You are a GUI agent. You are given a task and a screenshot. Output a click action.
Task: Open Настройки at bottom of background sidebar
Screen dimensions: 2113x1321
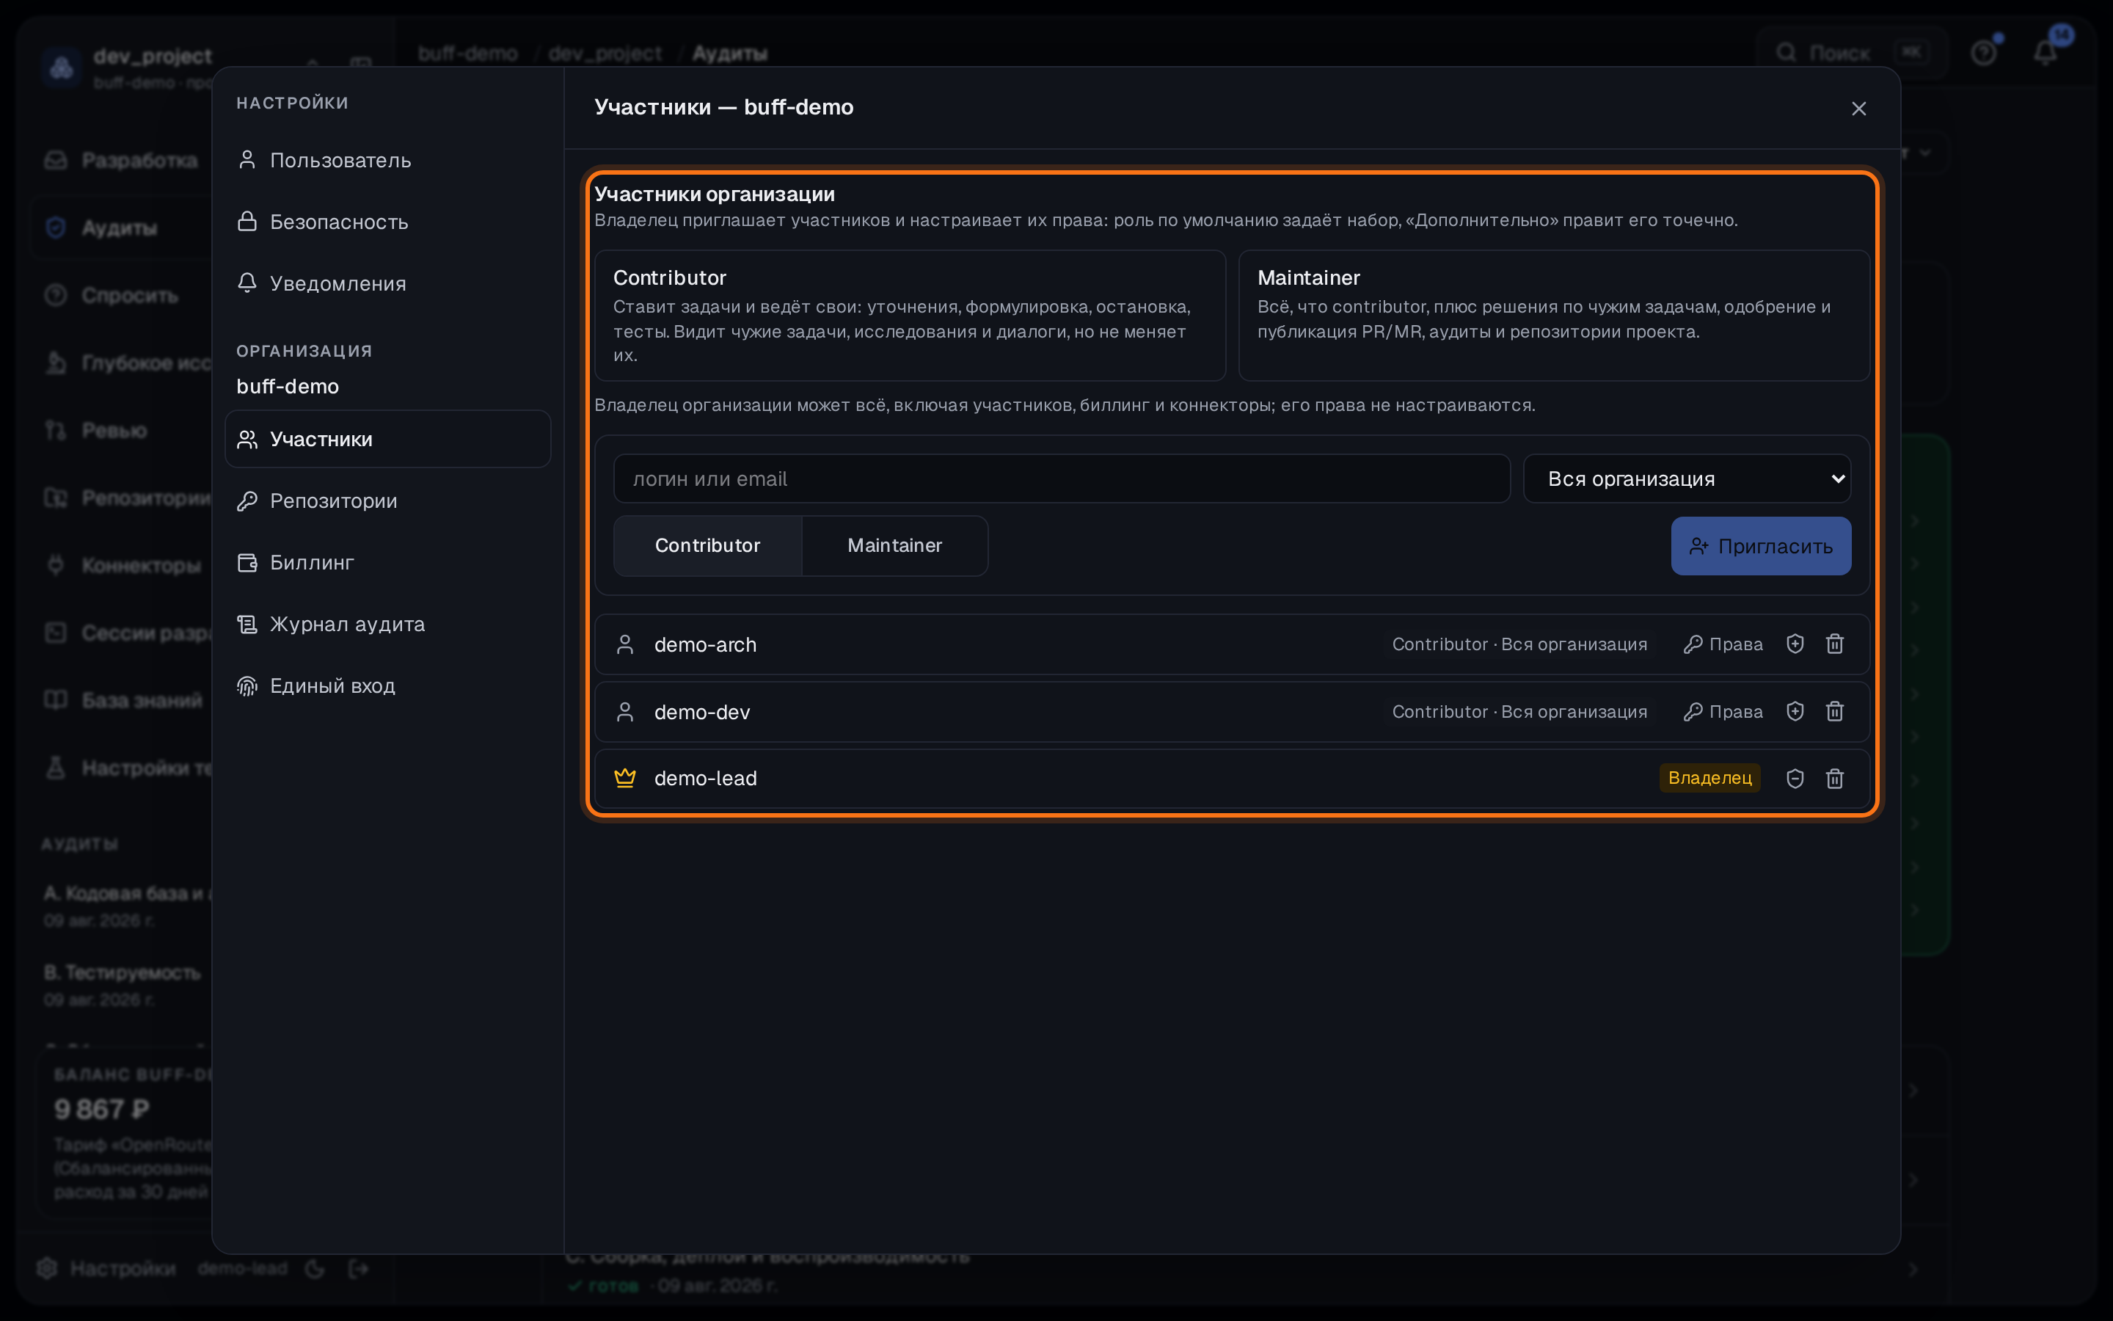106,1269
